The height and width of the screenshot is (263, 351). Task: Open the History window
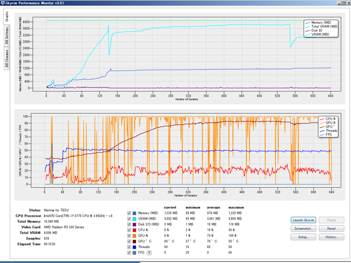tap(331, 237)
